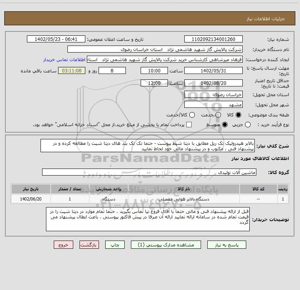Select the کالا/خدمت radio button
Image resolution: width=300 pixels, height=290 pixels.
[x=192, y=115]
